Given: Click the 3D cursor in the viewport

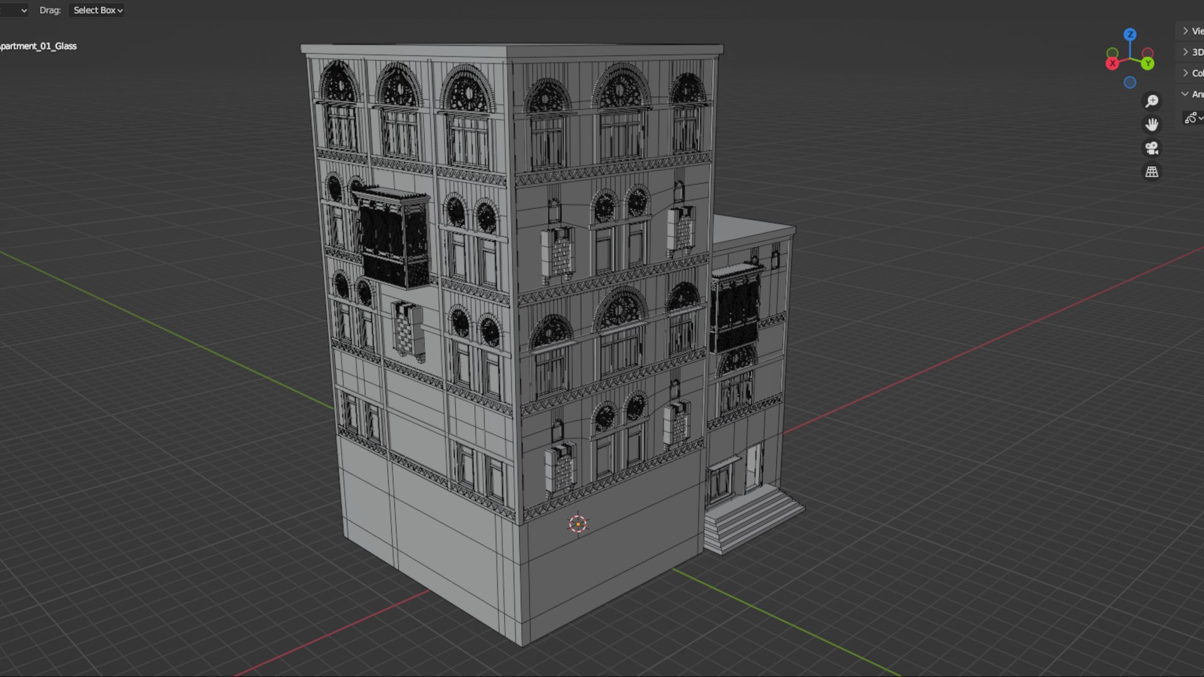Looking at the screenshot, I should click(x=578, y=524).
